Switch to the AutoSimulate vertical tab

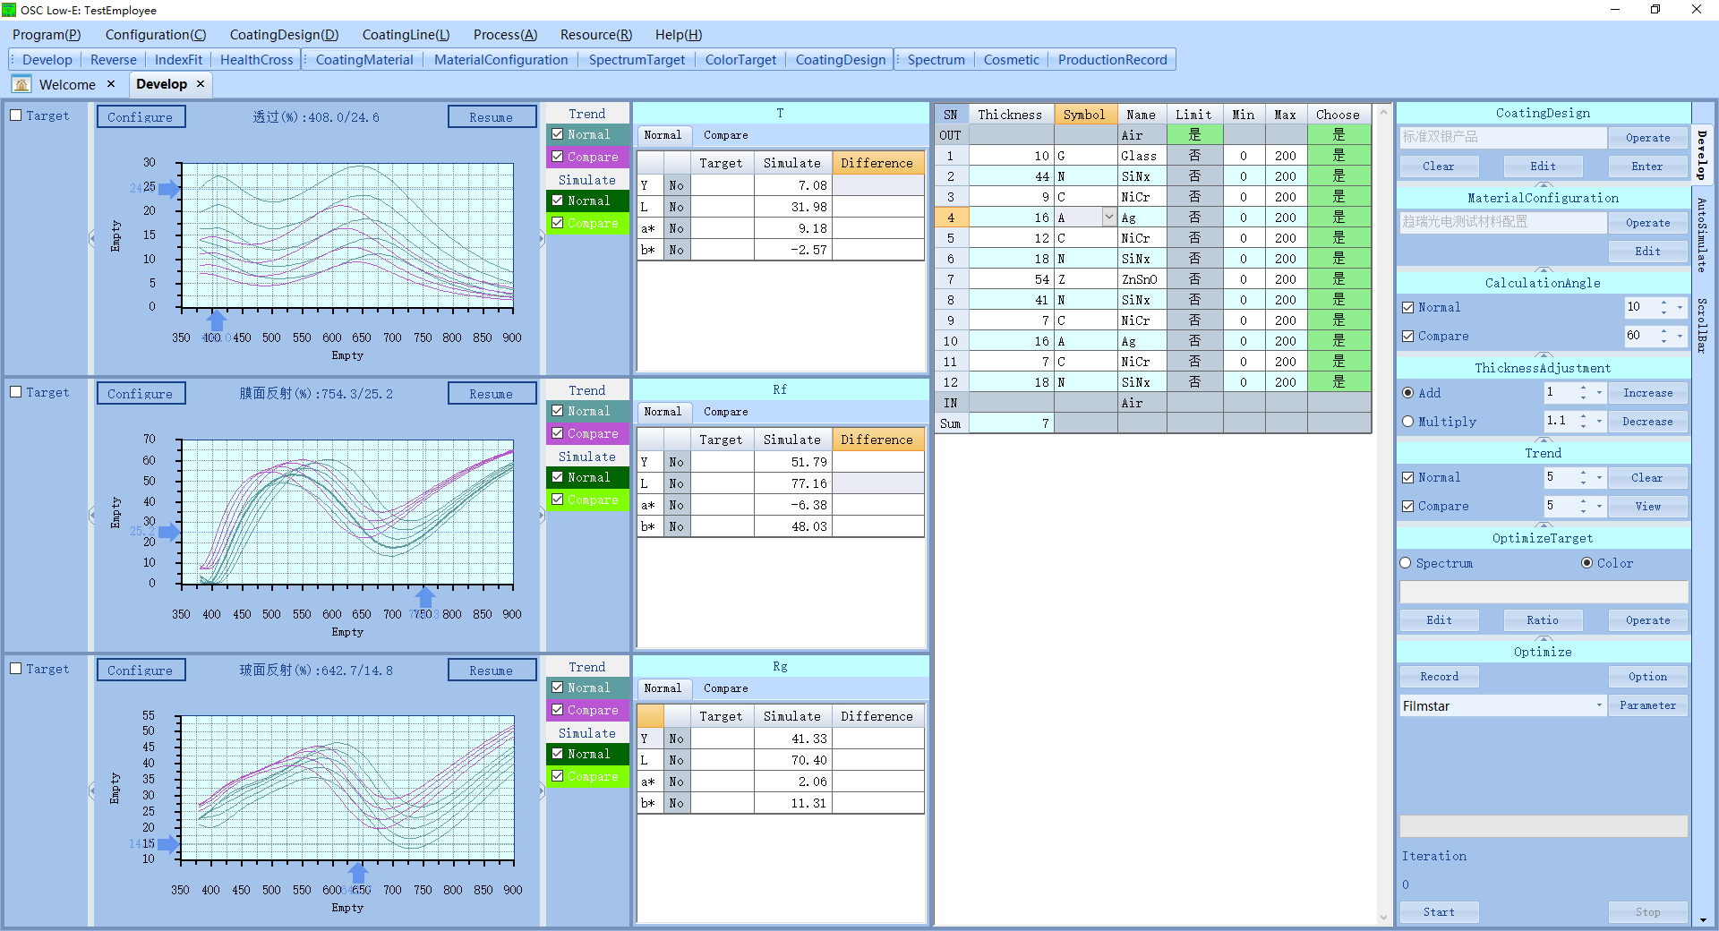[1702, 235]
